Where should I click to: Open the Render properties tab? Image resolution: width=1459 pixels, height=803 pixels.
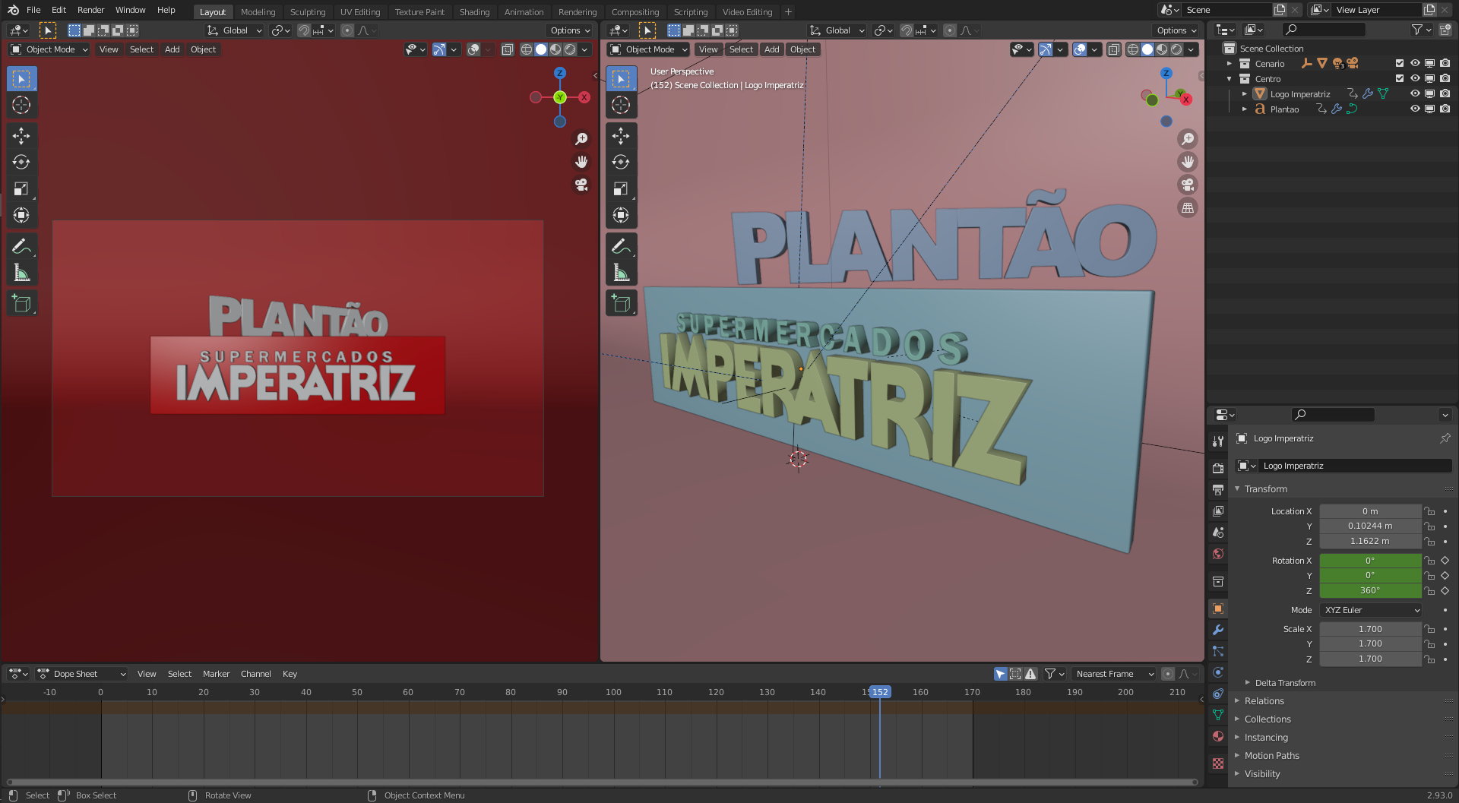point(1217,468)
